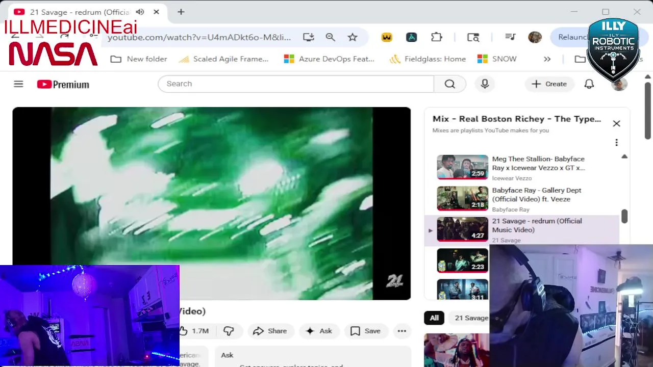
Task: Click the Ask button beside Share
Action: (x=319, y=331)
